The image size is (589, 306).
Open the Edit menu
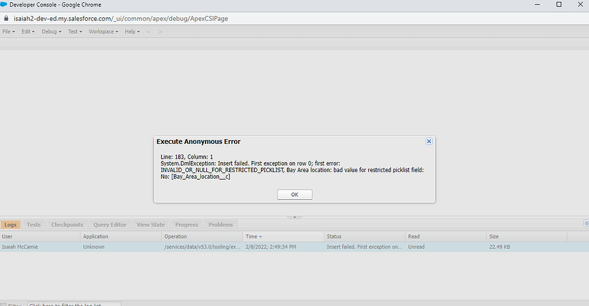tap(28, 32)
